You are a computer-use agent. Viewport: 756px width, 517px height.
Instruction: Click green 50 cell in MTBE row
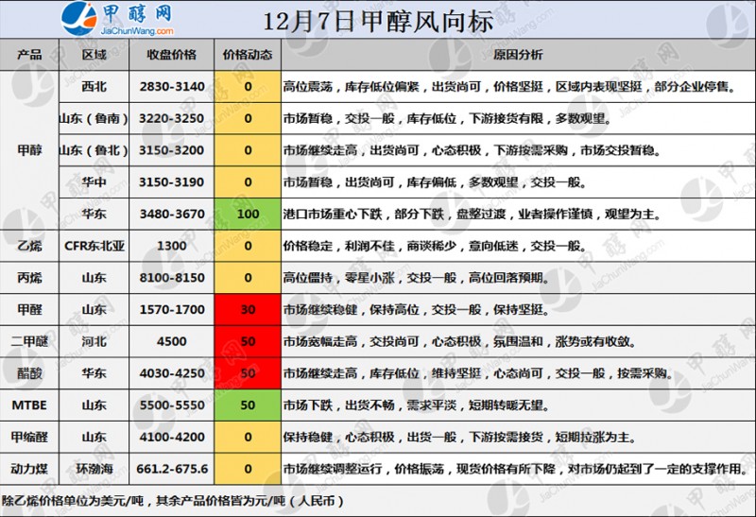[248, 405]
